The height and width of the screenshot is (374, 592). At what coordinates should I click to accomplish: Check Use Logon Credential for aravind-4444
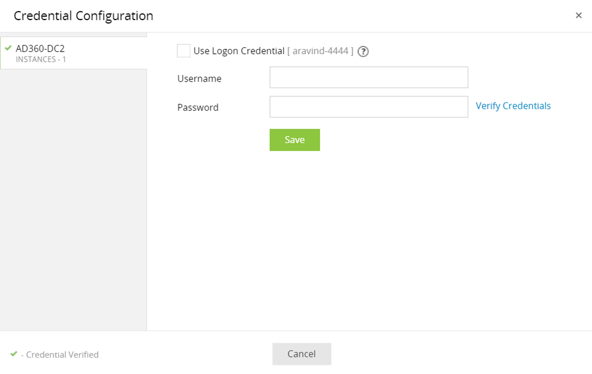click(183, 50)
